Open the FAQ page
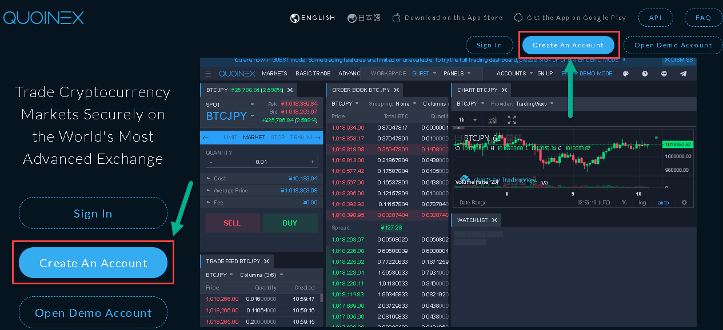 [x=704, y=18]
